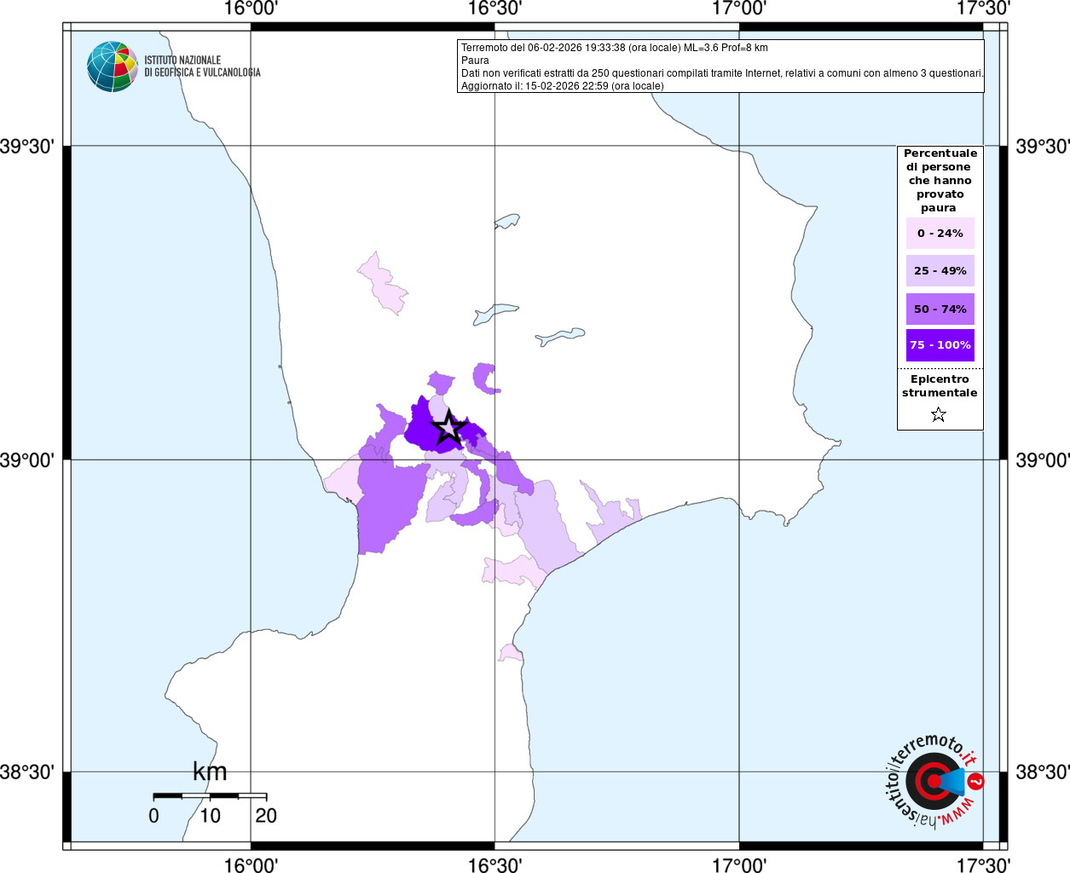Click the INGV globe logo
Screen dimensions: 1070x873
coord(112,66)
